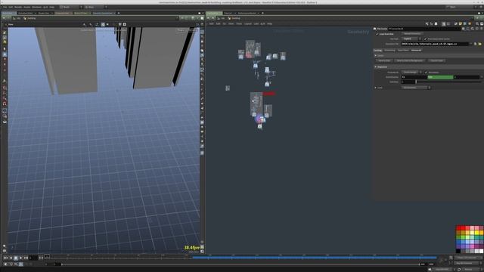The image size is (484, 272).
Task: Expand the Load section expander
Action: [x=376, y=88]
